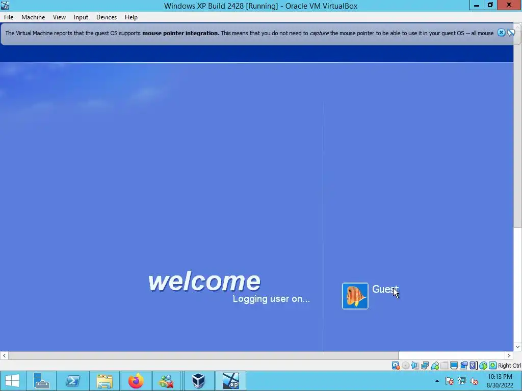The height and width of the screenshot is (391, 522).
Task: Open the File menu
Action: click(9, 17)
